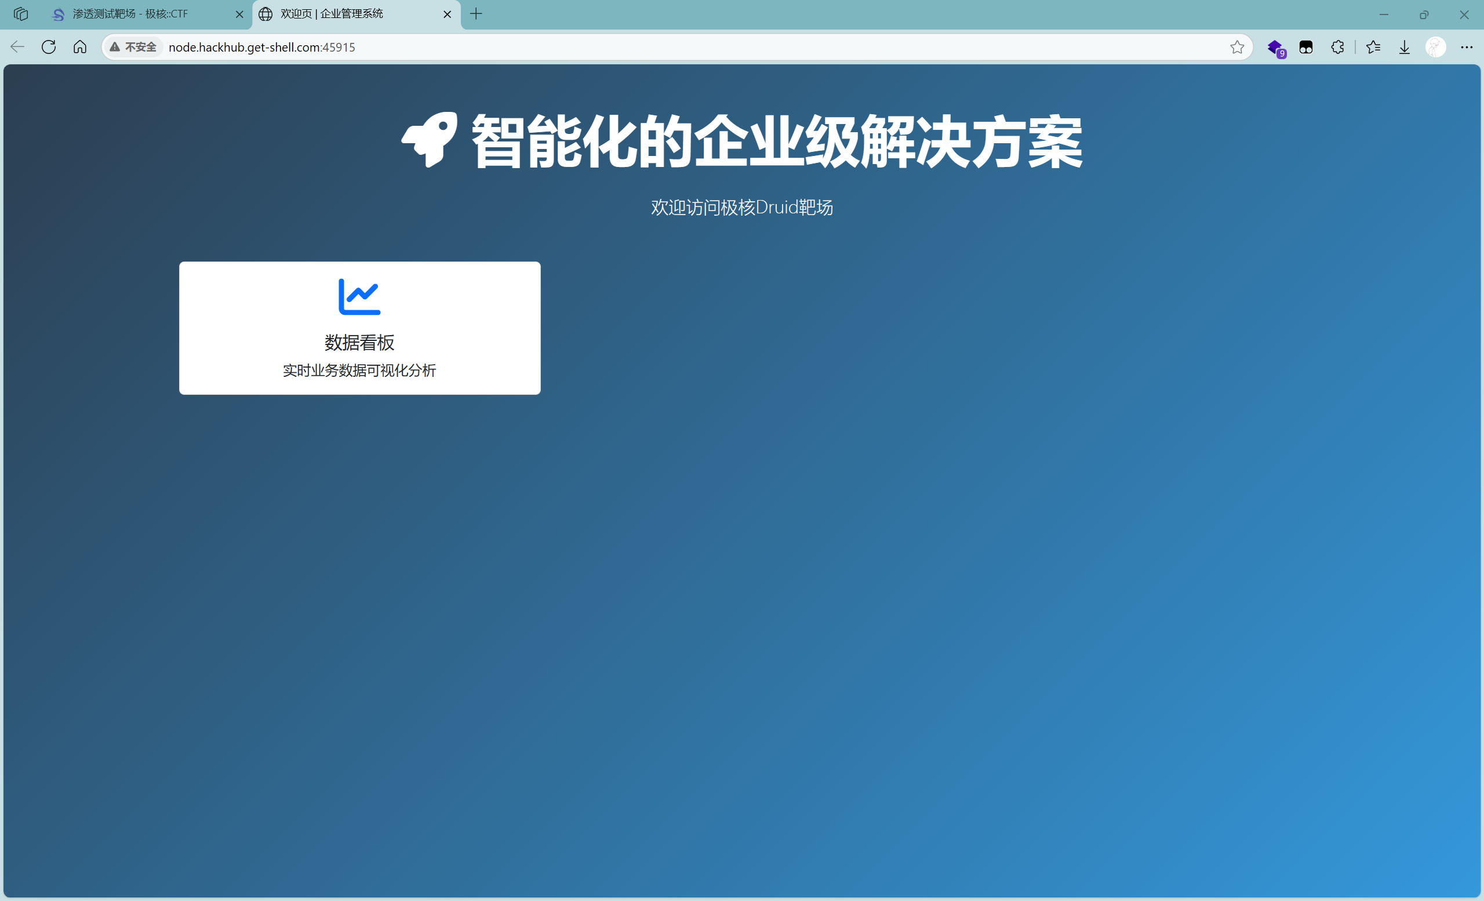
Task: Open the Favorites star-list icon
Action: click(1374, 47)
